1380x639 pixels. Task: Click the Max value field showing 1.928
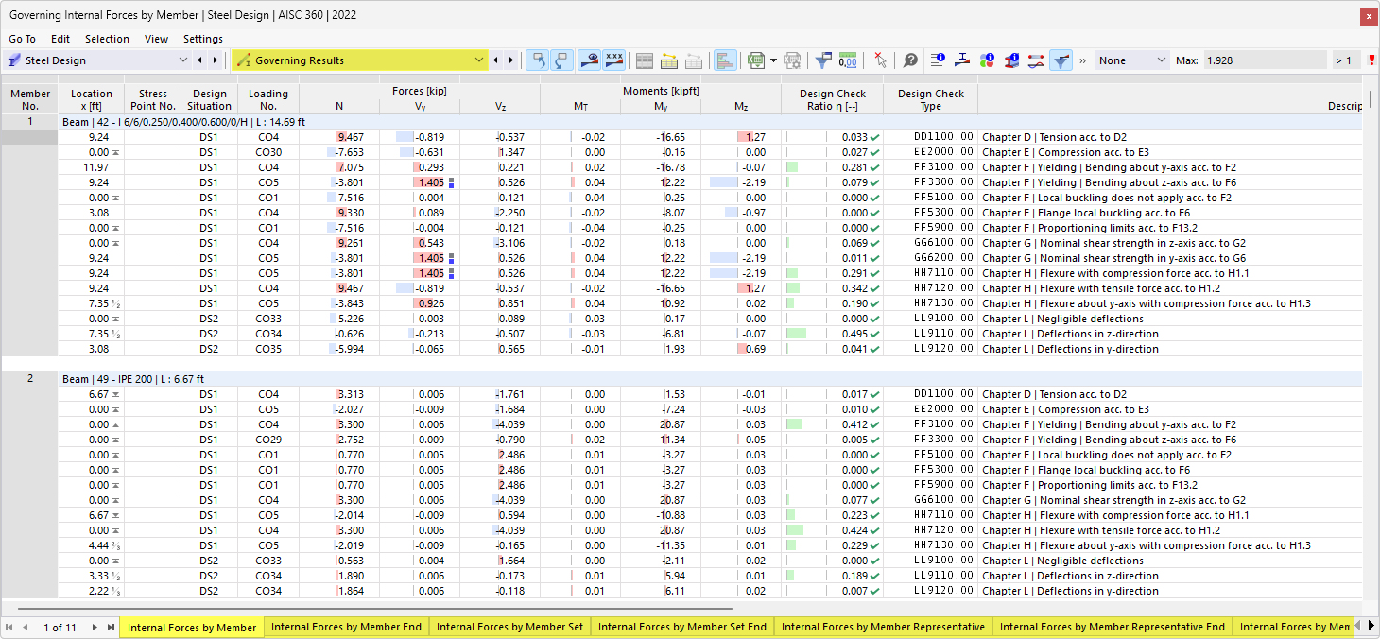tap(1265, 60)
